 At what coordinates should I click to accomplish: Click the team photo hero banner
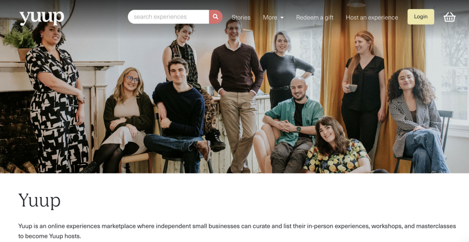point(234,86)
